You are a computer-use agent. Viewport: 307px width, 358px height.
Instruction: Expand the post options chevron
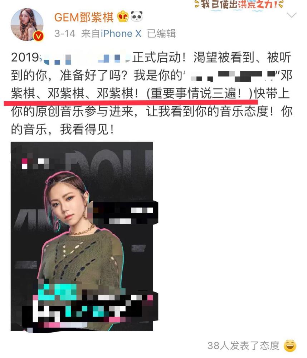tap(292, 15)
